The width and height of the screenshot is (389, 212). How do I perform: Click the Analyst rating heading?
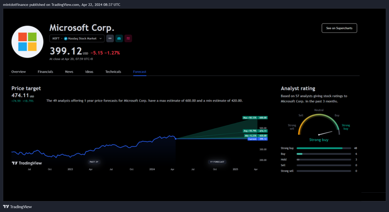point(298,88)
